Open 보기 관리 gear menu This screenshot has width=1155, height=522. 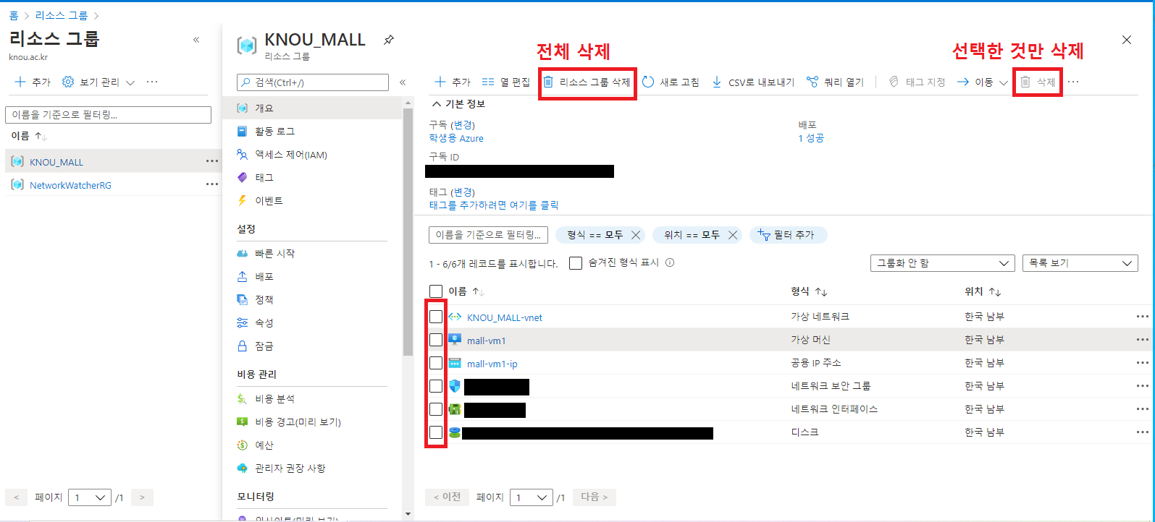click(x=98, y=82)
